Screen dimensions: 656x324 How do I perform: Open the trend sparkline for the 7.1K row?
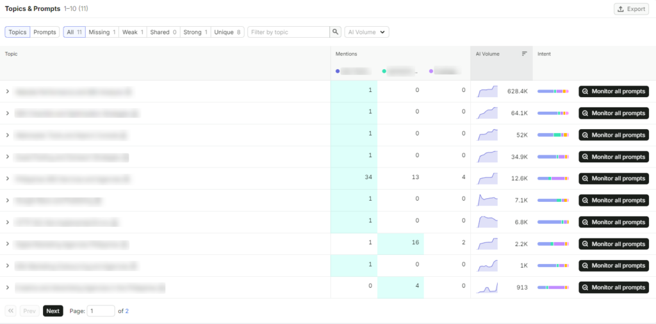pos(488,201)
